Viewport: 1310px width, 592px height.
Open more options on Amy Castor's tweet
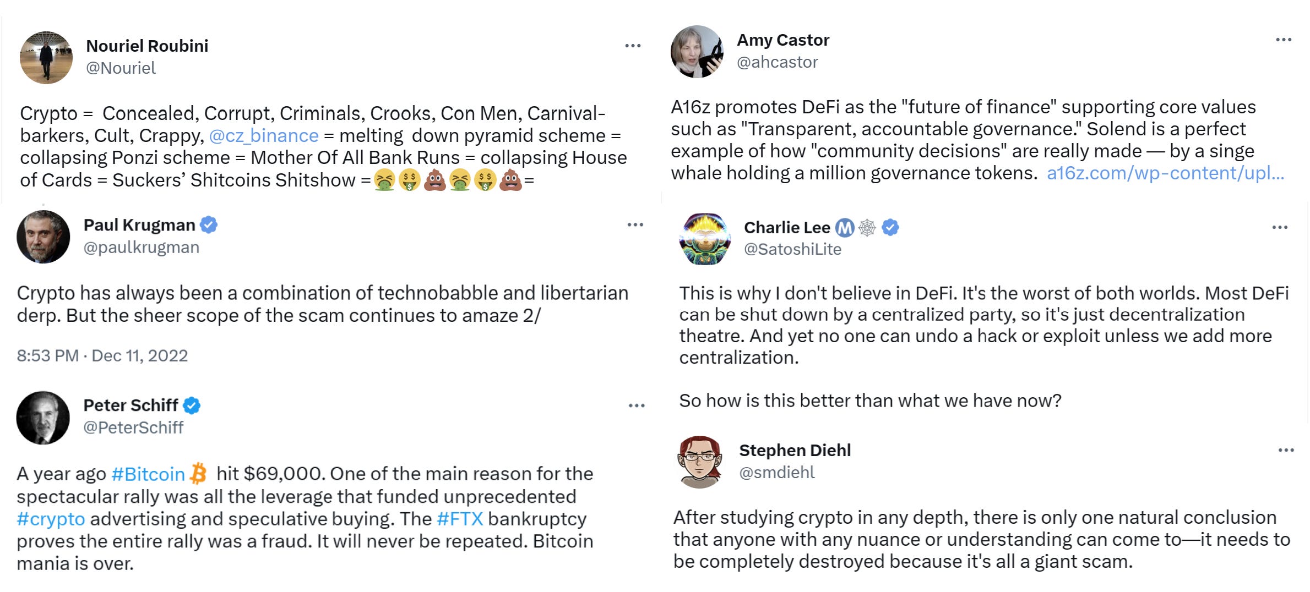click(x=1284, y=39)
